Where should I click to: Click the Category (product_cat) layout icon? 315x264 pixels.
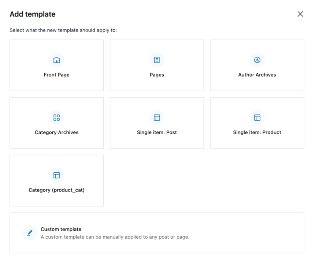click(56, 175)
